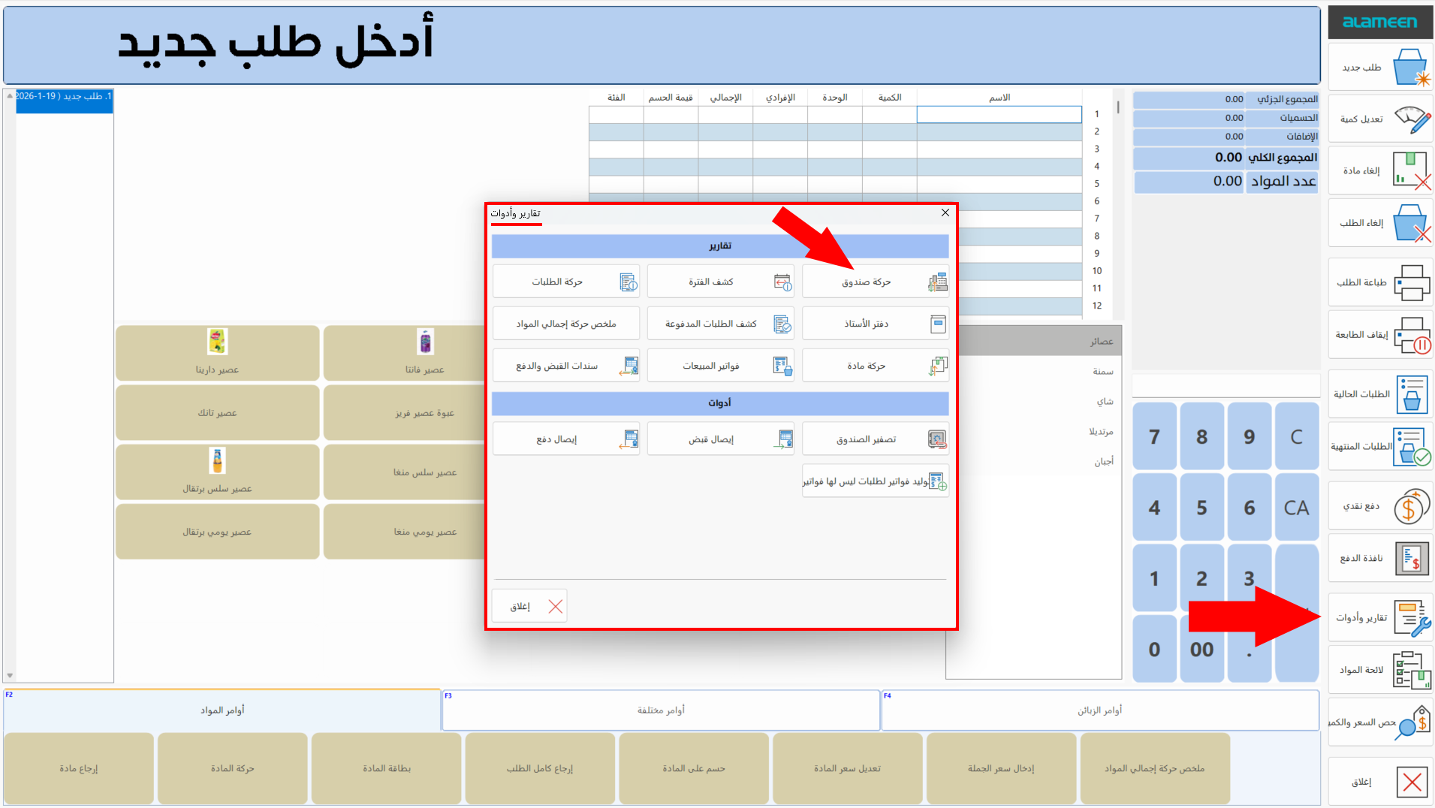This screenshot has width=1435, height=808.
Task: Run the reset cashbox (تصفير الصندوق) tool
Action: tap(874, 439)
